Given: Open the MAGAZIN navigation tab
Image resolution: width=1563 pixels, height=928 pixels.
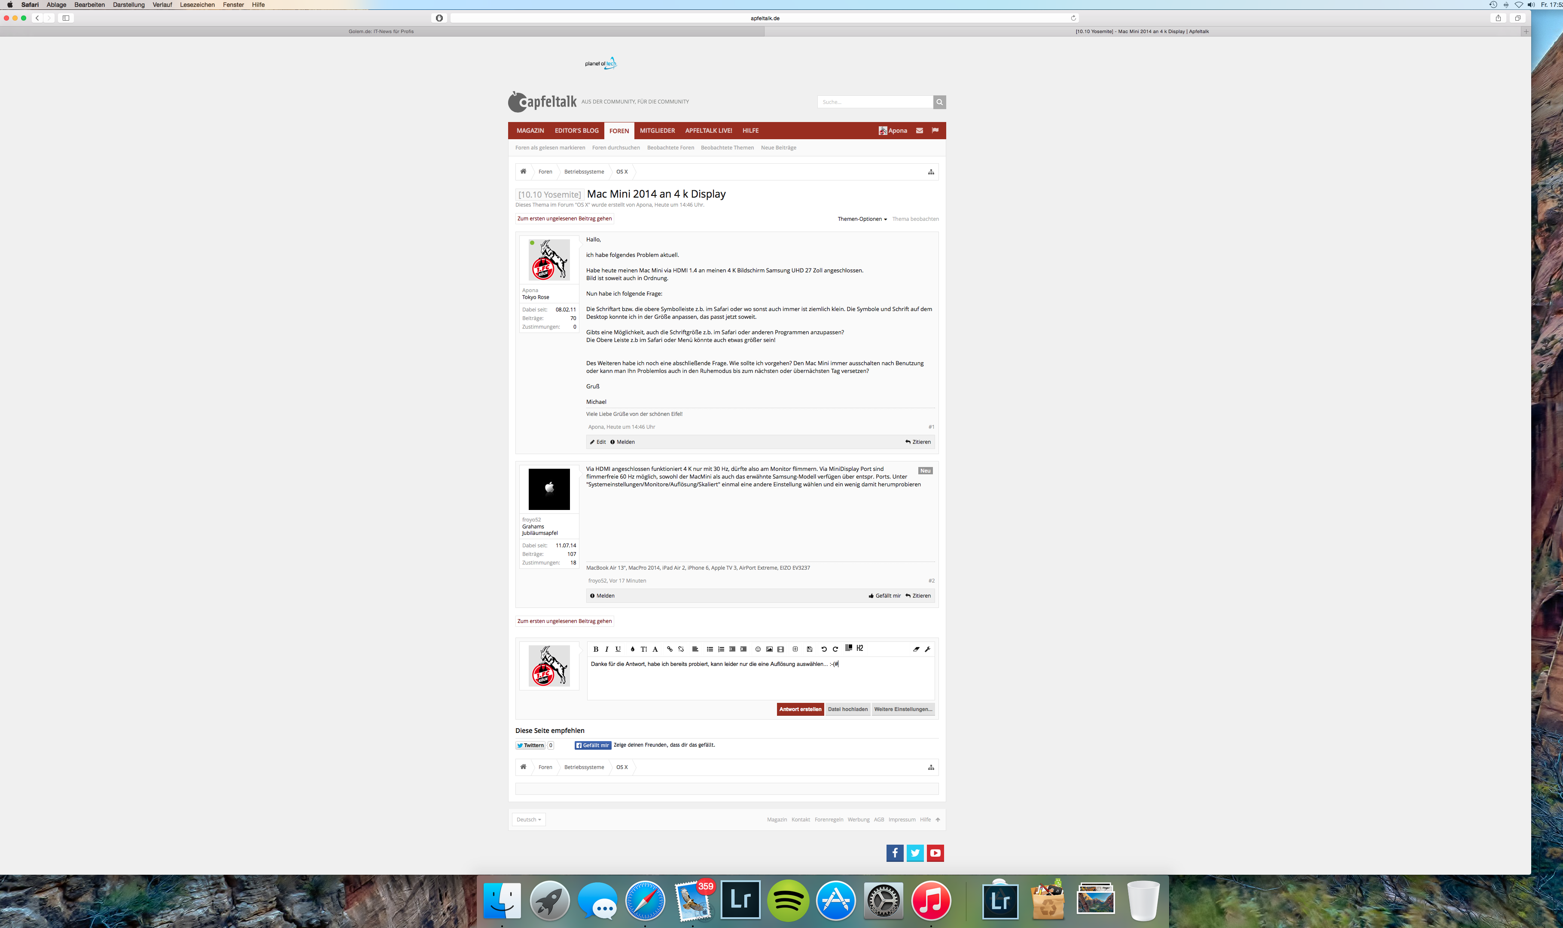Looking at the screenshot, I should (530, 131).
